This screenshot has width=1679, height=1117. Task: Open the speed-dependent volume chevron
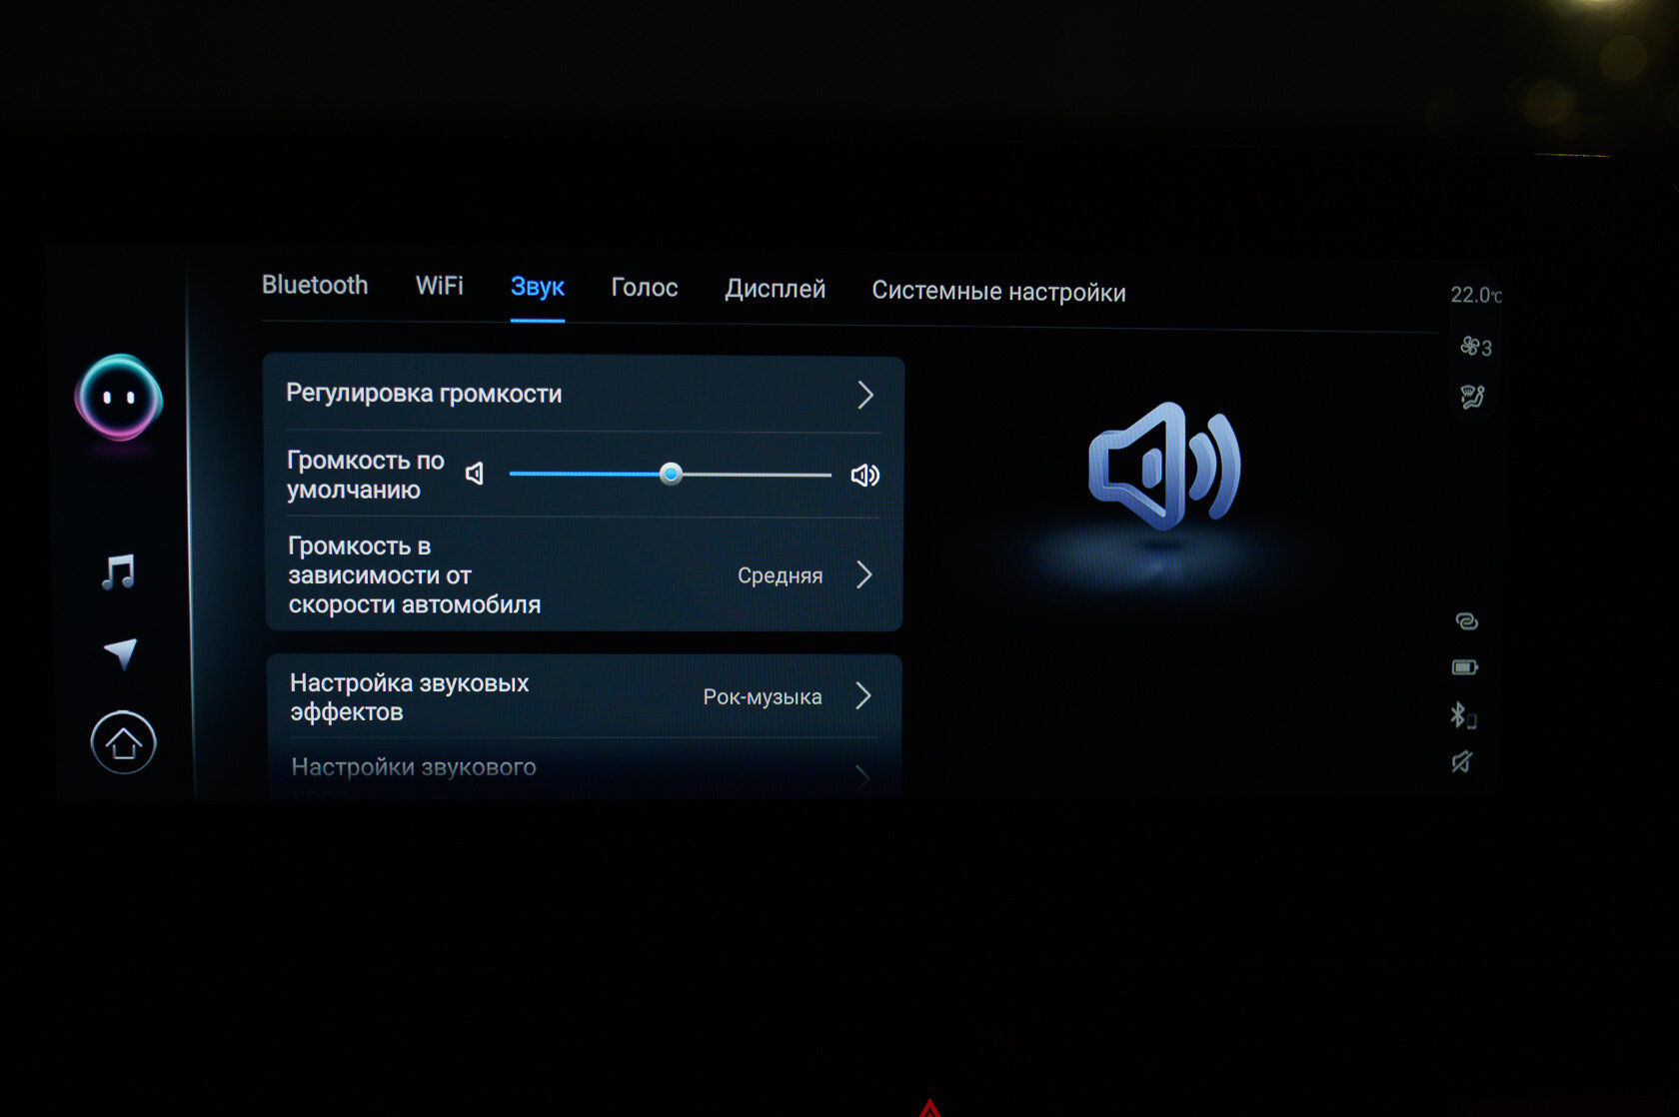[x=864, y=574]
